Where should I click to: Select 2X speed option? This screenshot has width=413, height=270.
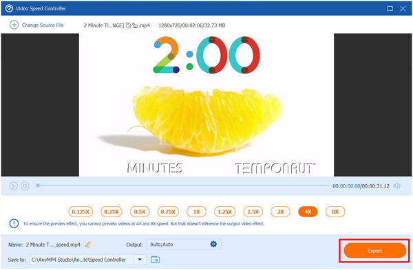281,212
